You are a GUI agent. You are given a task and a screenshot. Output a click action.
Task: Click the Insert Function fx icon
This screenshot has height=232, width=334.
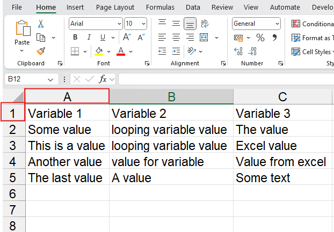pyautogui.click(x=103, y=79)
